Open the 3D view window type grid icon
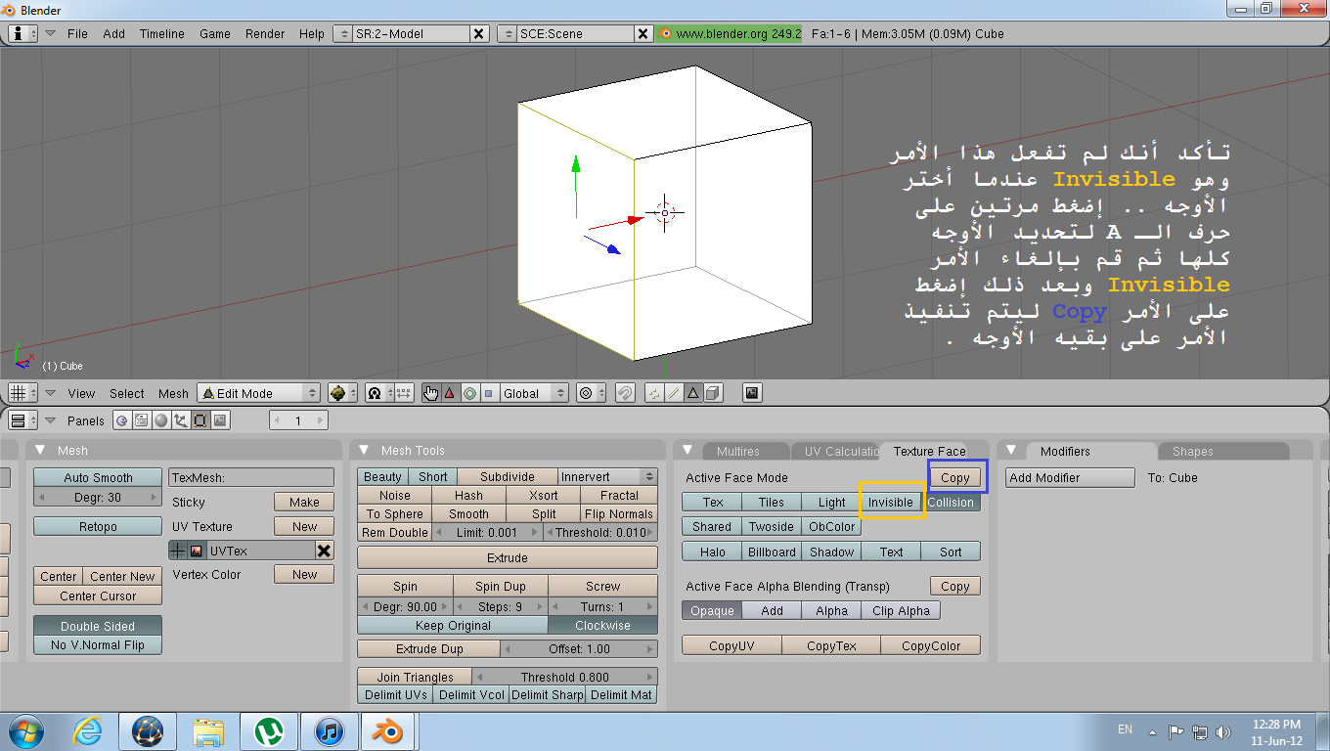The height and width of the screenshot is (751, 1330). click(23, 393)
